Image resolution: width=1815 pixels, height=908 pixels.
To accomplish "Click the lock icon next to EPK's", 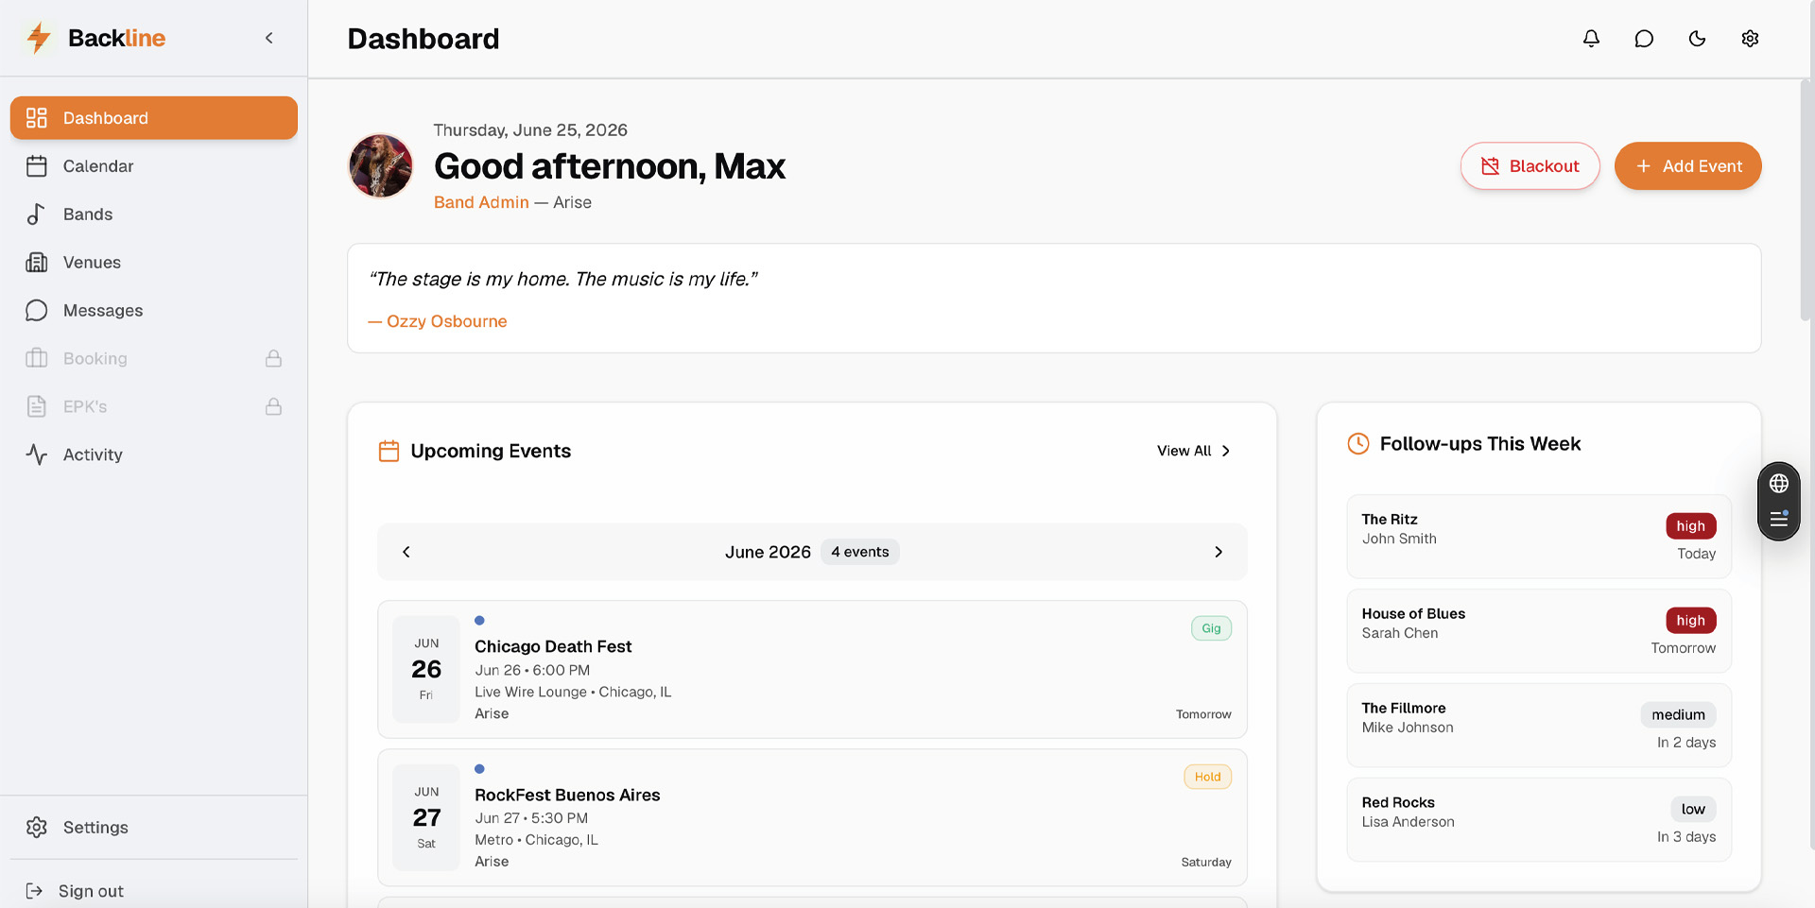I will click(x=273, y=406).
